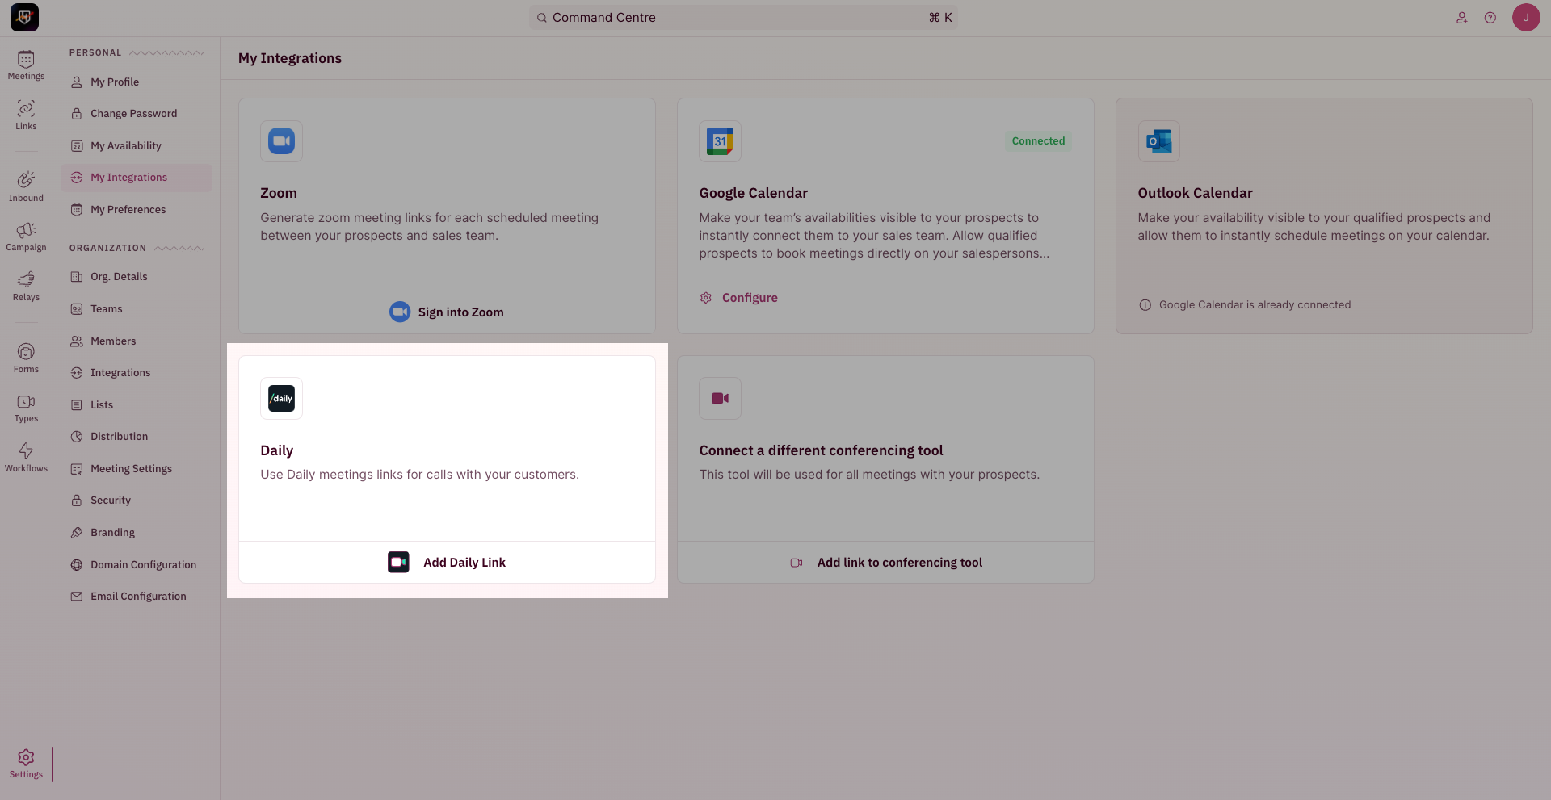Screen dimensions: 1551x800
Task: Click the Settings gear at bottom left
Action: pyautogui.click(x=26, y=762)
